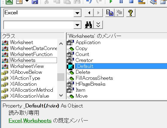Click the Cut scissors toolbar icon
Viewport: 167px width, 128px height.
click(47, 2)
